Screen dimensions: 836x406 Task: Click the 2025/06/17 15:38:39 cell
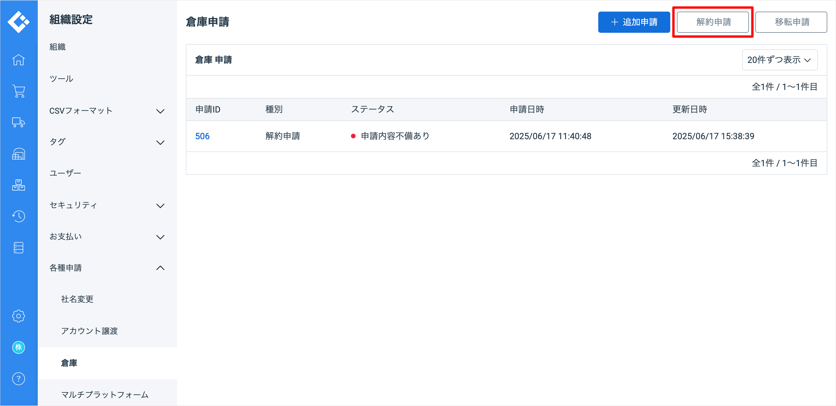713,136
